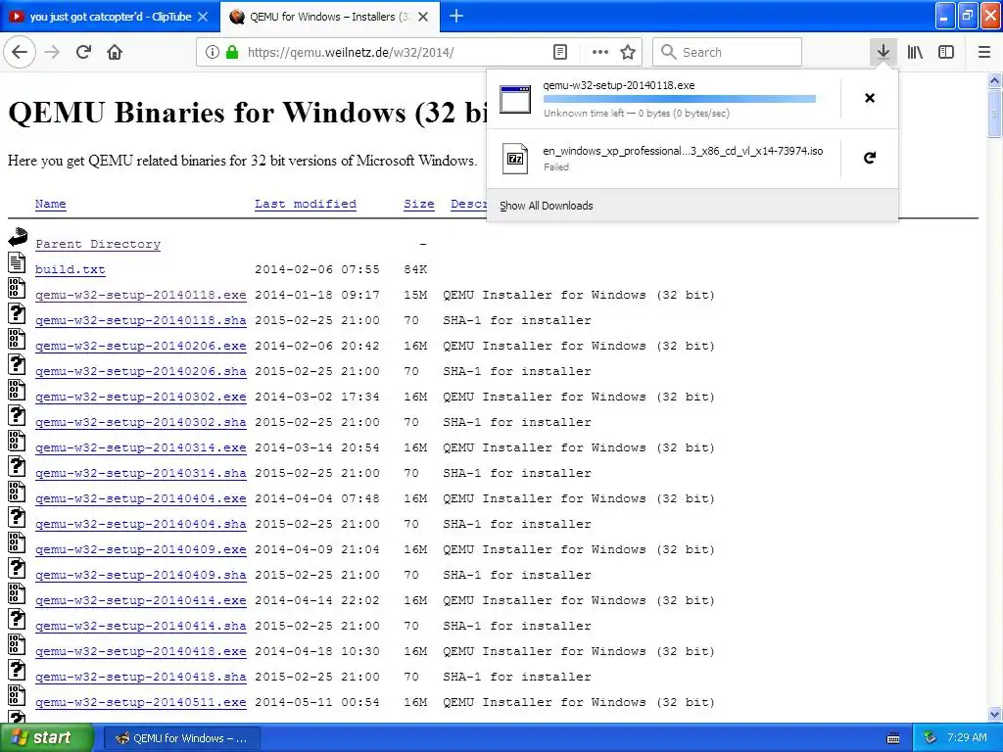Sort listing by Name

pyautogui.click(x=51, y=204)
